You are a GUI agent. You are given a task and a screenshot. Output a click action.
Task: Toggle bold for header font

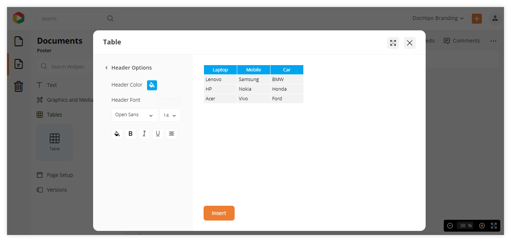click(x=130, y=134)
